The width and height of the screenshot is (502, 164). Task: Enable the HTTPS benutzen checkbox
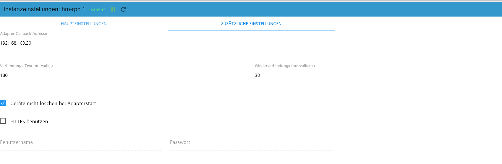(3, 121)
